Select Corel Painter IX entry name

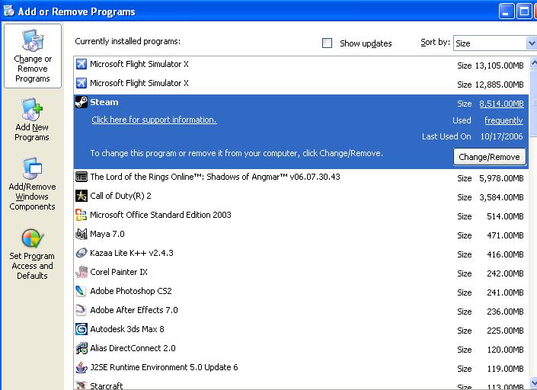coord(119,272)
